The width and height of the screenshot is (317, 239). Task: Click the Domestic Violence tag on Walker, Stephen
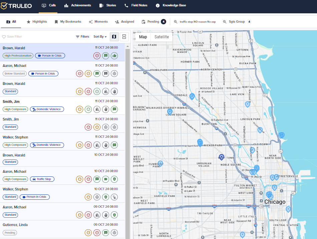coord(47,145)
